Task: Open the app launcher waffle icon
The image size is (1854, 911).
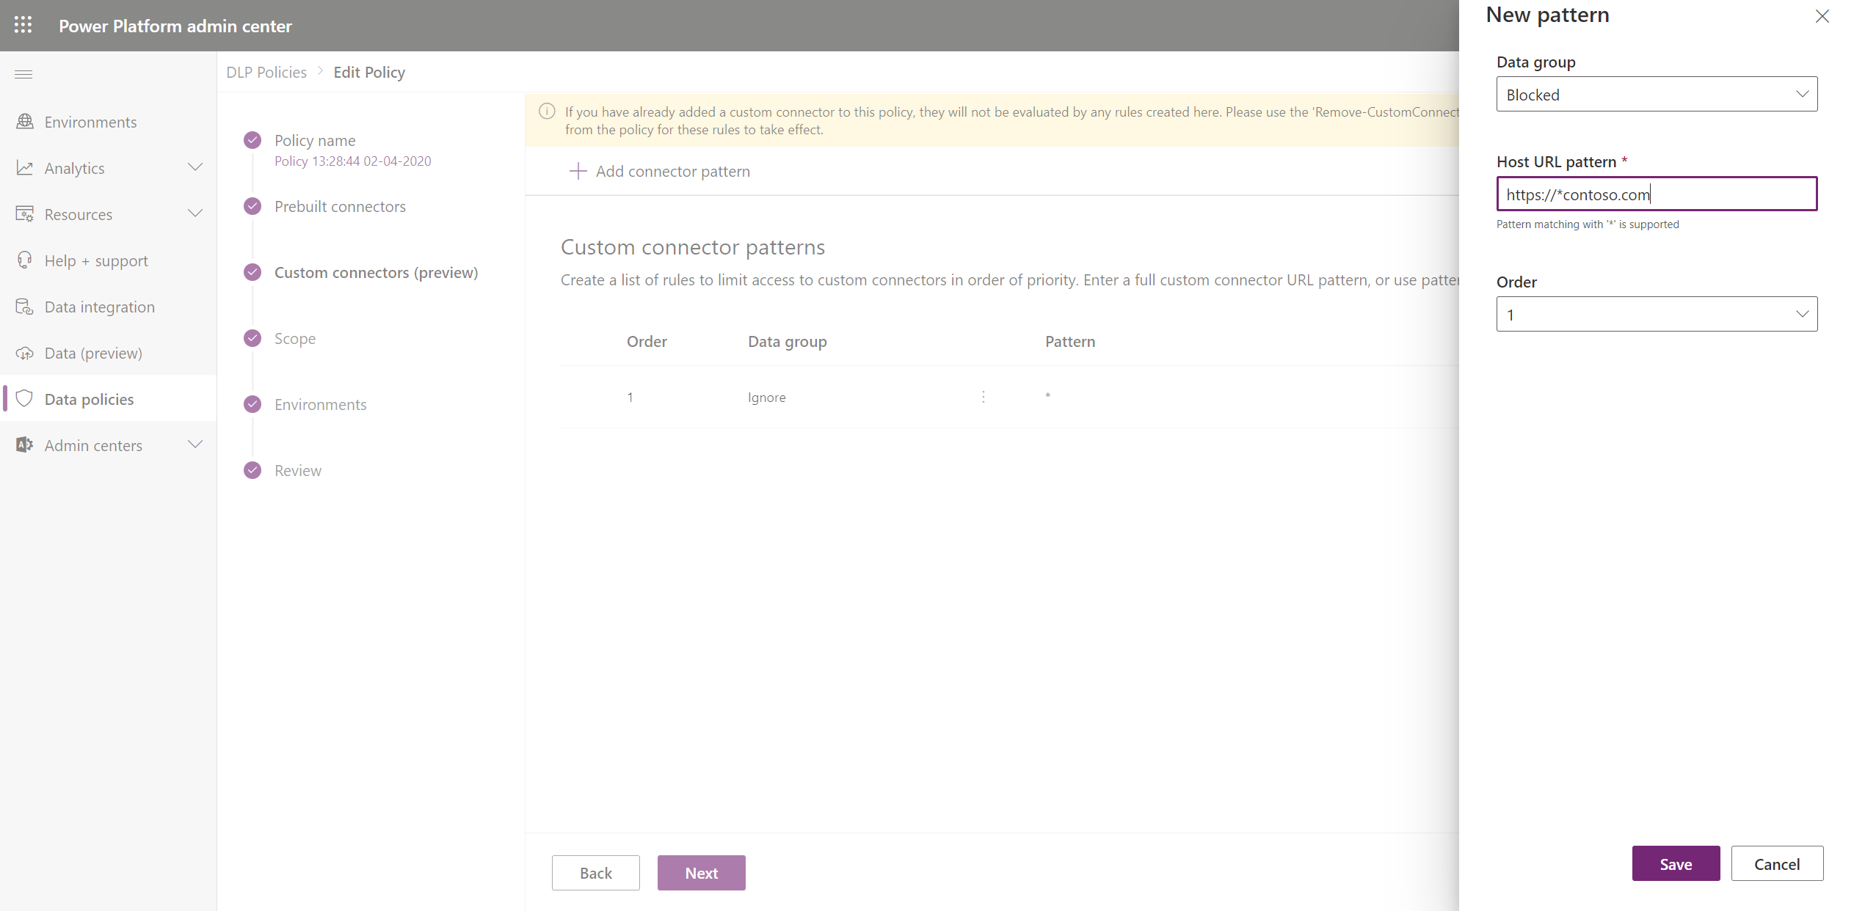Action: 23,25
